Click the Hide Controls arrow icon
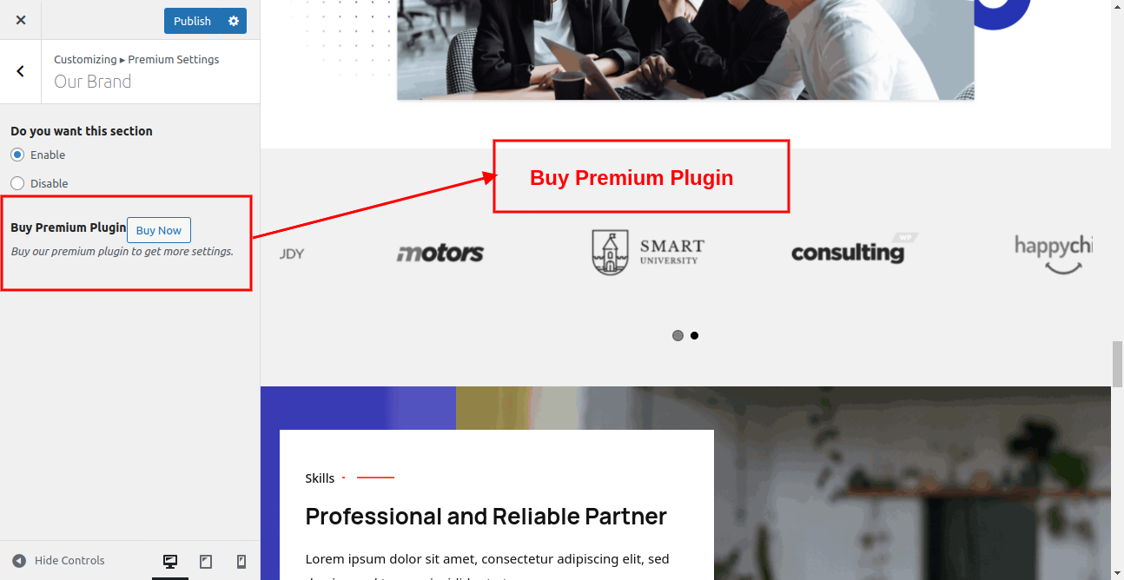1124x580 pixels. (19, 561)
